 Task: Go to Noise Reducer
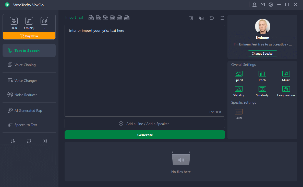click(26, 95)
